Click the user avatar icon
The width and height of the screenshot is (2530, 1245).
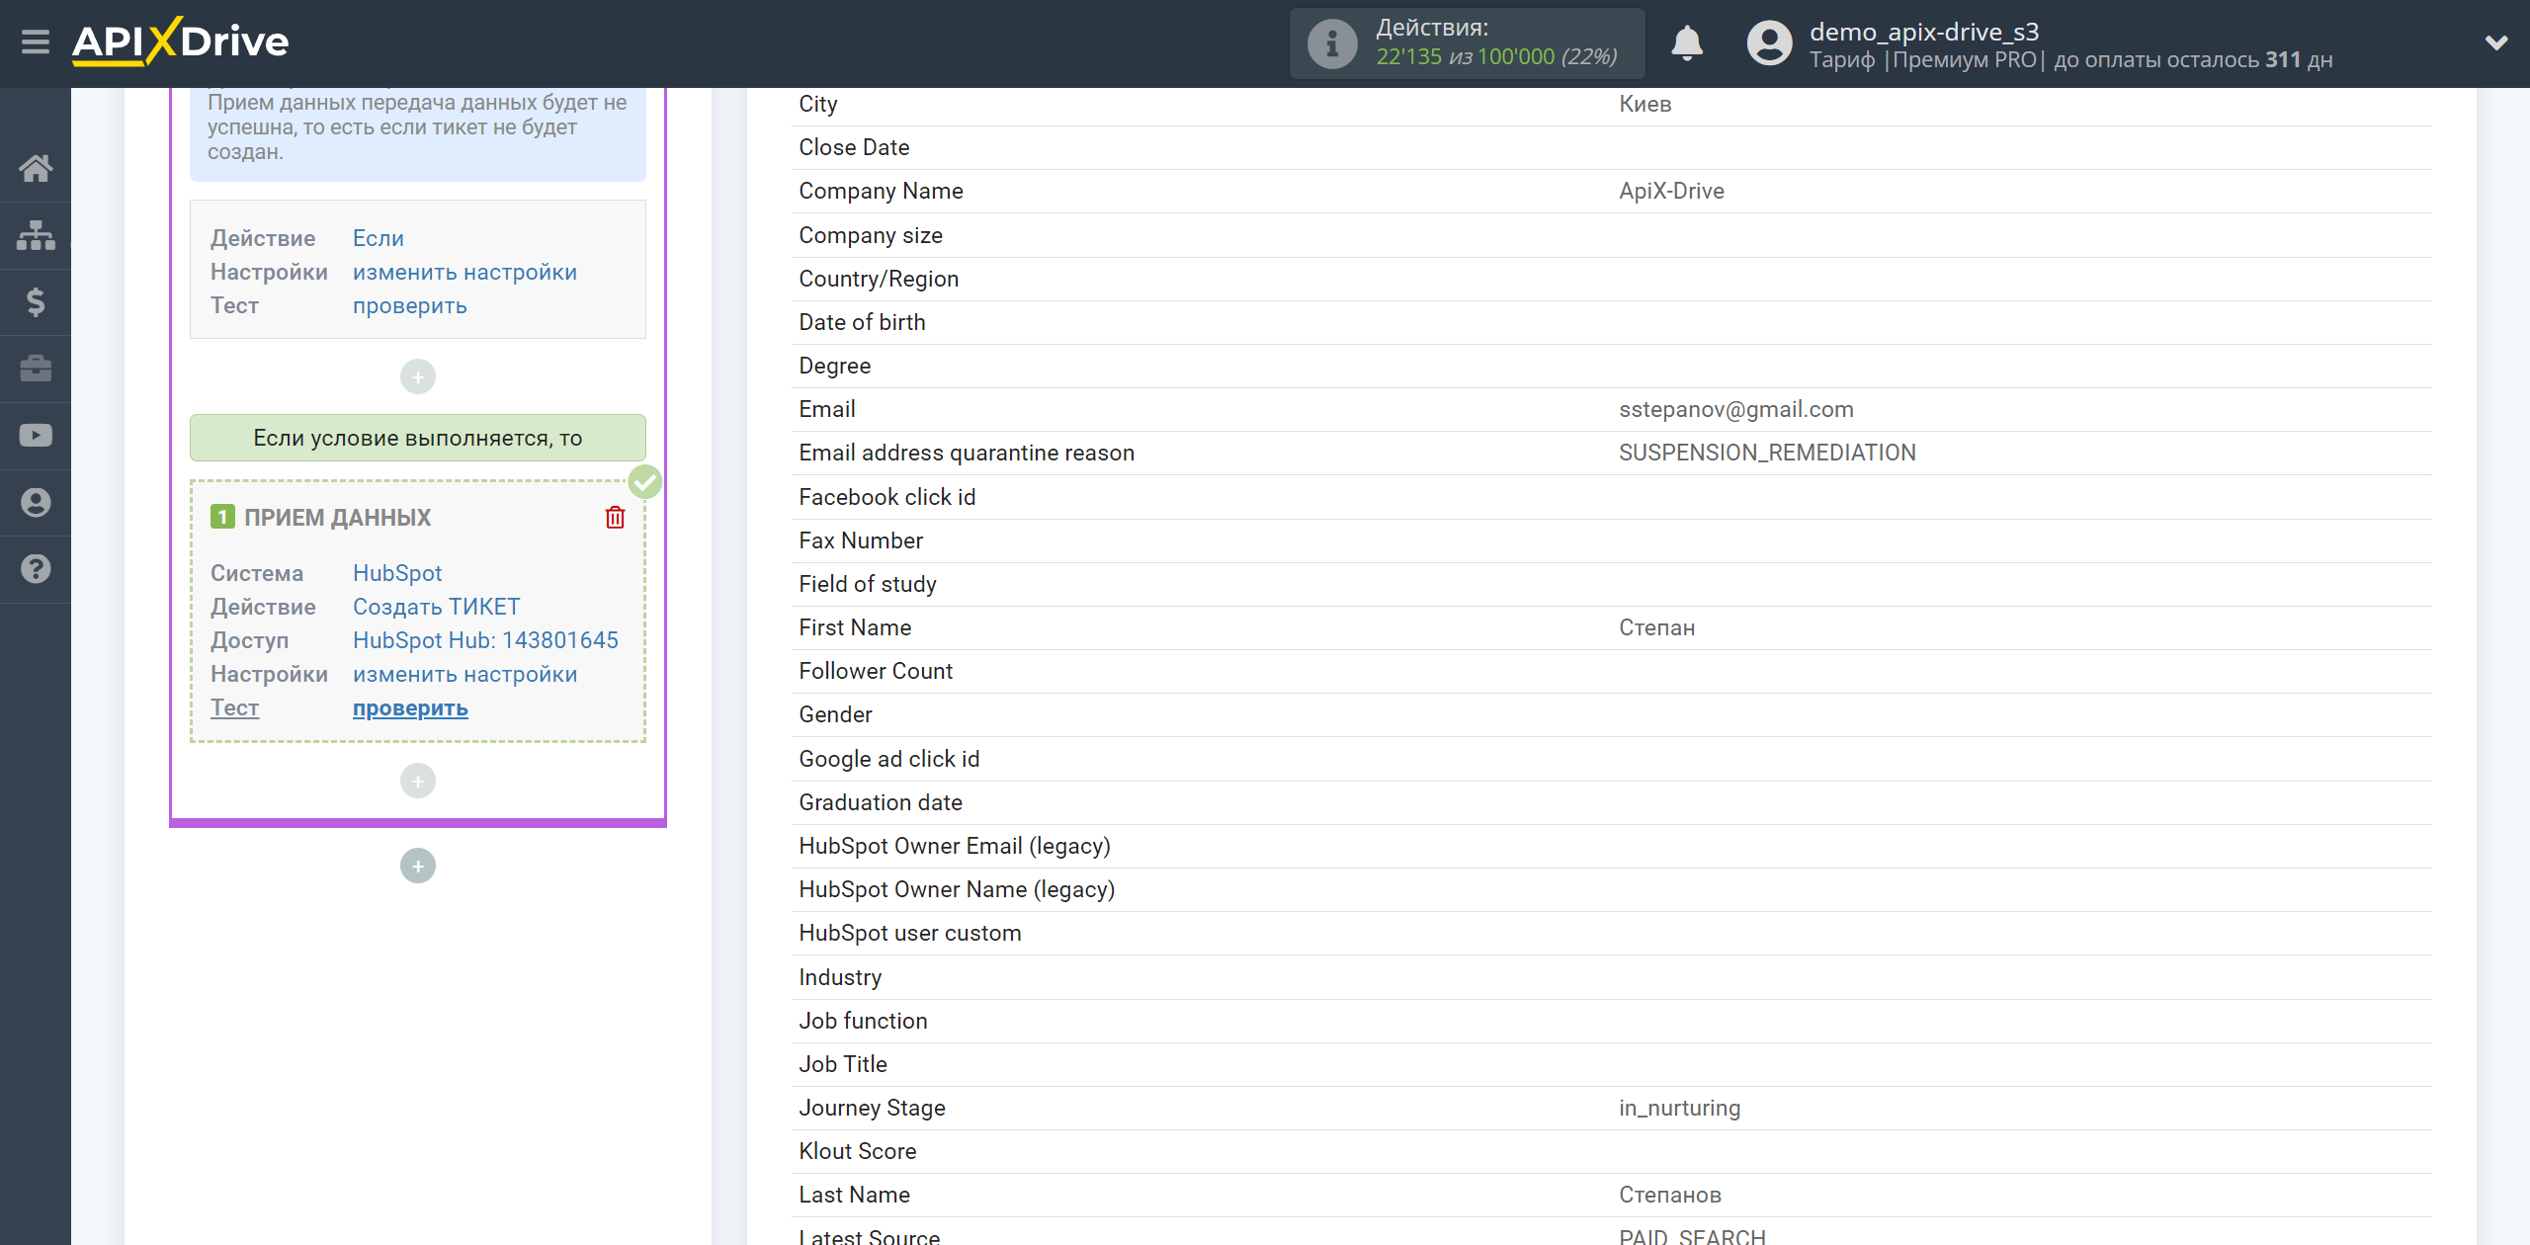click(1769, 43)
